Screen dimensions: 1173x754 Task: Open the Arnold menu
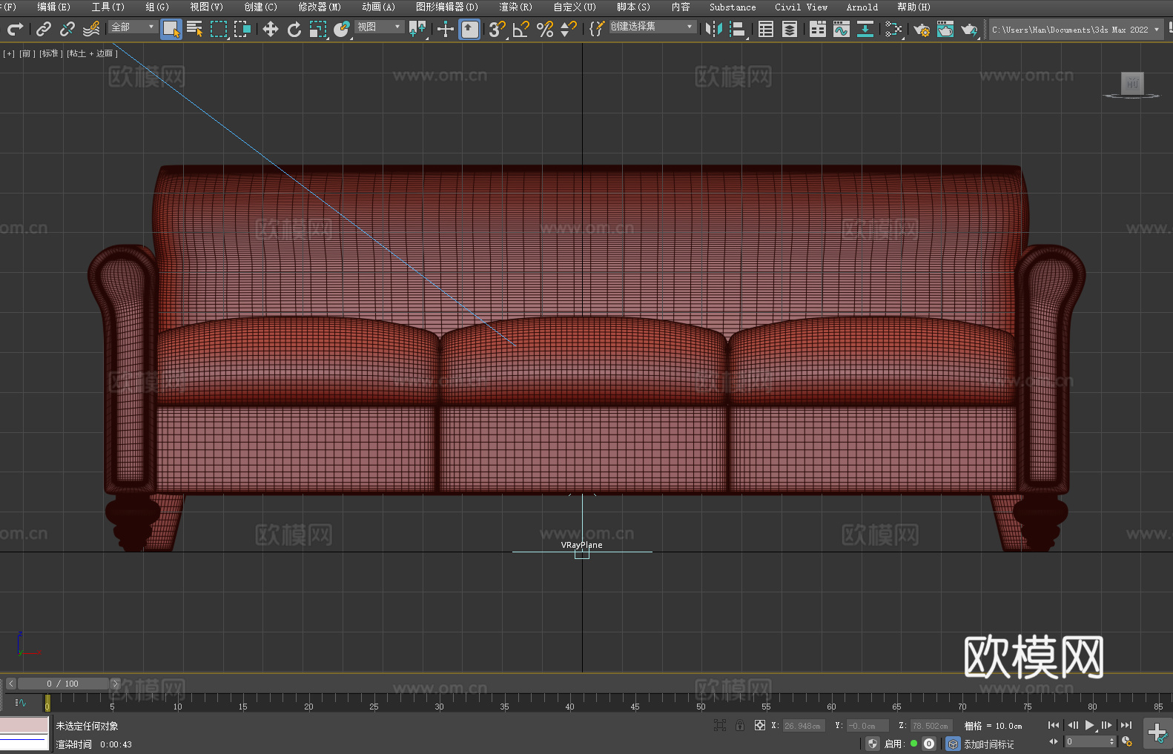(x=862, y=7)
